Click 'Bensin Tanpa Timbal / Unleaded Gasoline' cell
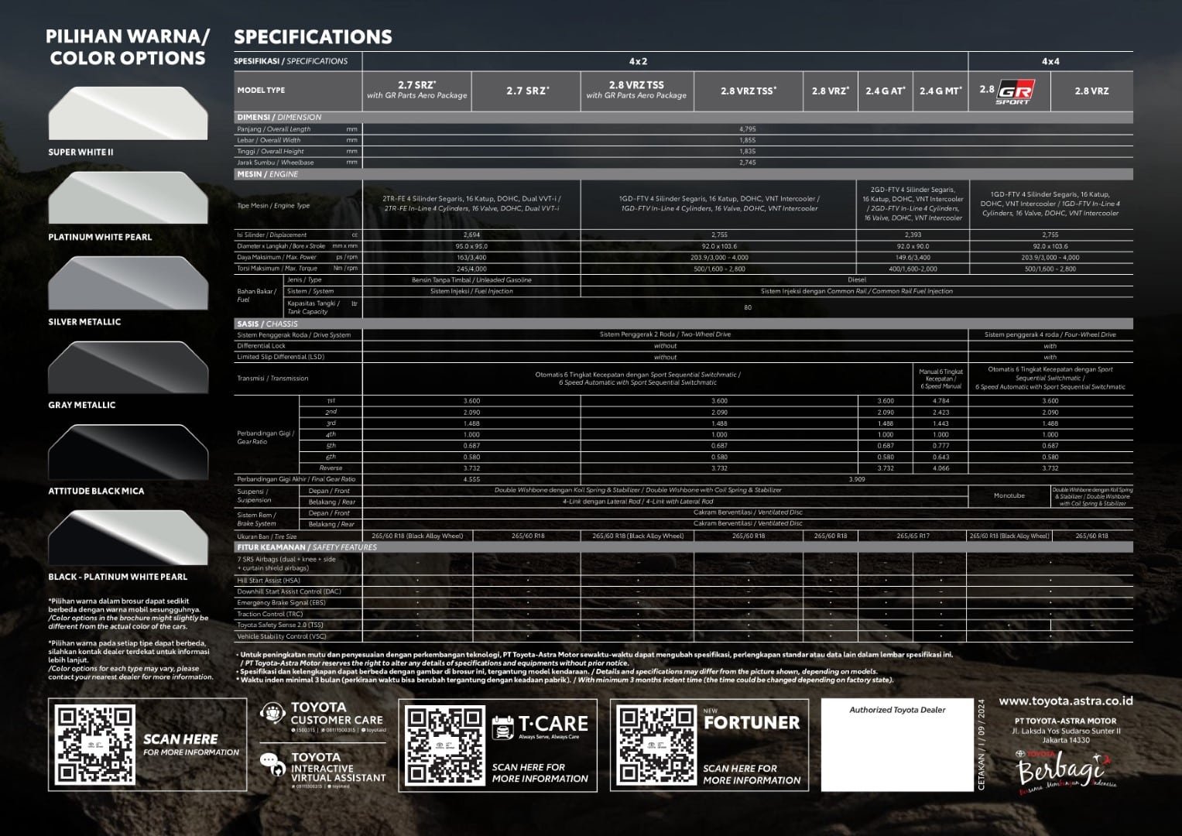Viewport: 1182px width, 836px height. pyautogui.click(x=471, y=279)
